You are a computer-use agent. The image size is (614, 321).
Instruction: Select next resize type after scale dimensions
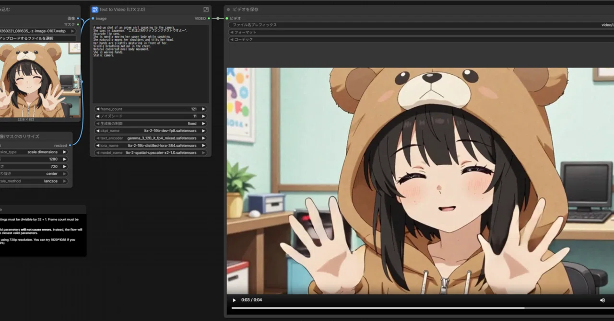point(64,152)
